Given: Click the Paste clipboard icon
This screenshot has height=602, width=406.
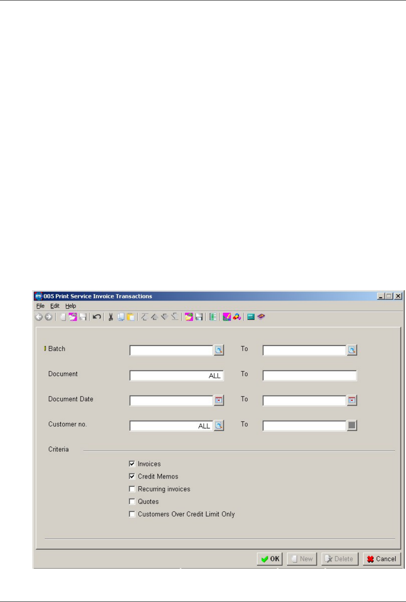Looking at the screenshot, I should coord(131,317).
